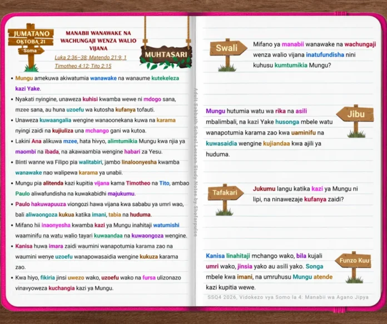Image resolution: width=387 pixels, height=324 pixels.
Task: Click the Soma label on signpost
Action: 30,51
